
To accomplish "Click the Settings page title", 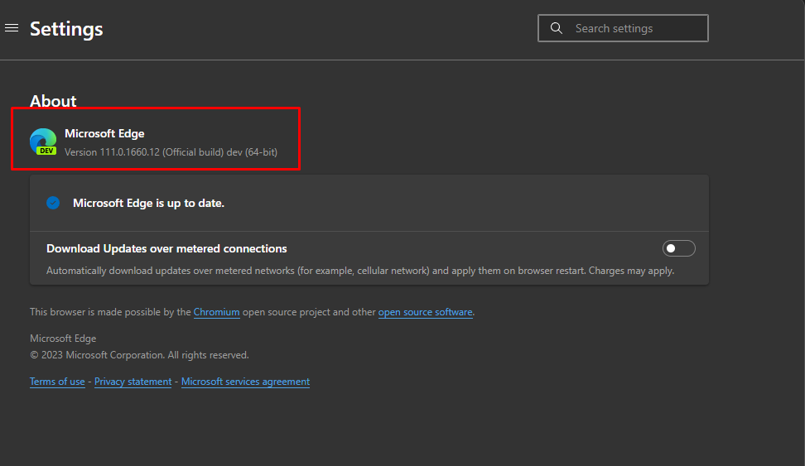I will pyautogui.click(x=66, y=29).
